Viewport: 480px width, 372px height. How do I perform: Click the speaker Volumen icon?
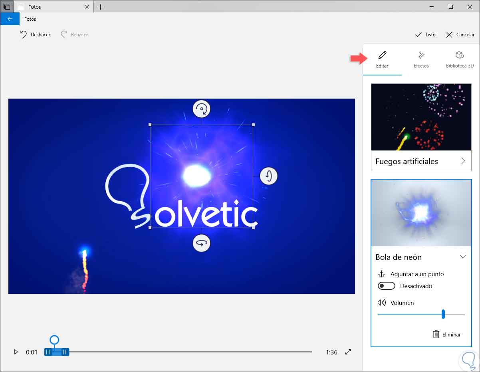pos(381,303)
